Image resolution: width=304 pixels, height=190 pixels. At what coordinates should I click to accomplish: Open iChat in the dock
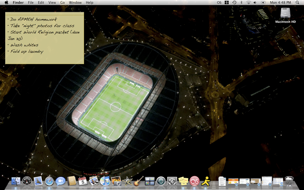coord(60,181)
